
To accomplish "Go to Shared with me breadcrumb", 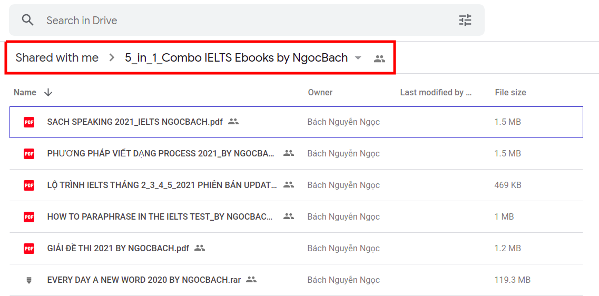I will pos(57,57).
